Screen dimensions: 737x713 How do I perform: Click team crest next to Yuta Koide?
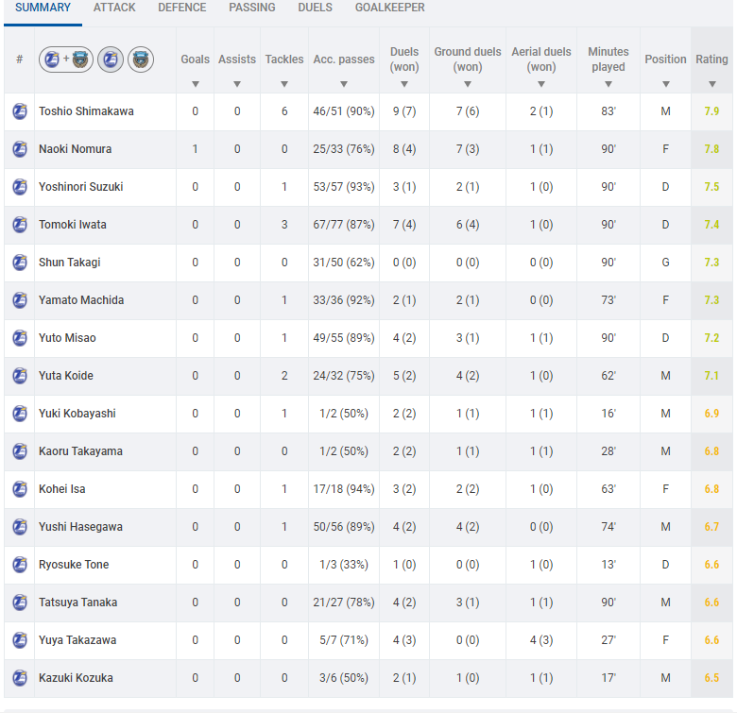coord(19,376)
